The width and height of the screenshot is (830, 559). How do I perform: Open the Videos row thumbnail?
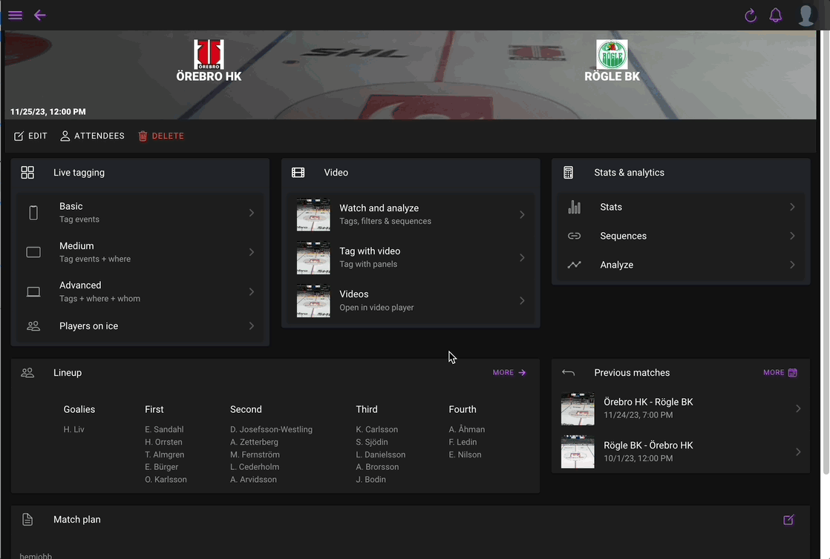(x=313, y=301)
